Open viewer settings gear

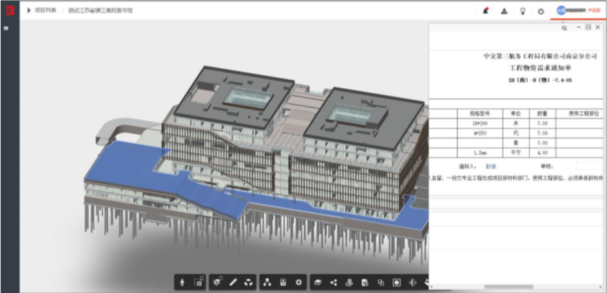[299, 283]
